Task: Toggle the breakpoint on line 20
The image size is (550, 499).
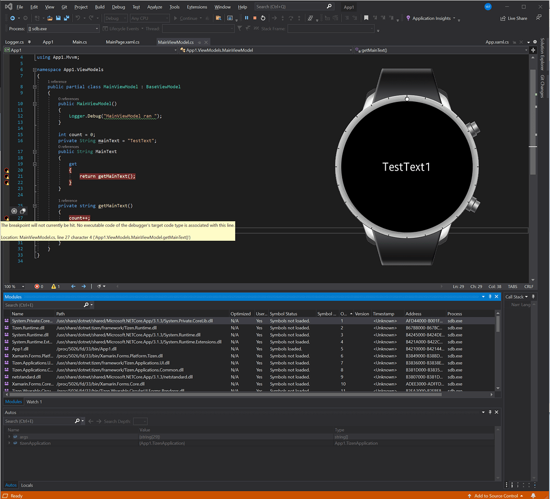Action: point(7,170)
